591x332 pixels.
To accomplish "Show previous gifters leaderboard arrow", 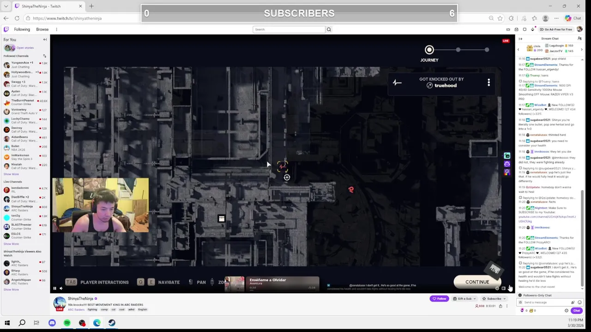I will pos(518,49).
